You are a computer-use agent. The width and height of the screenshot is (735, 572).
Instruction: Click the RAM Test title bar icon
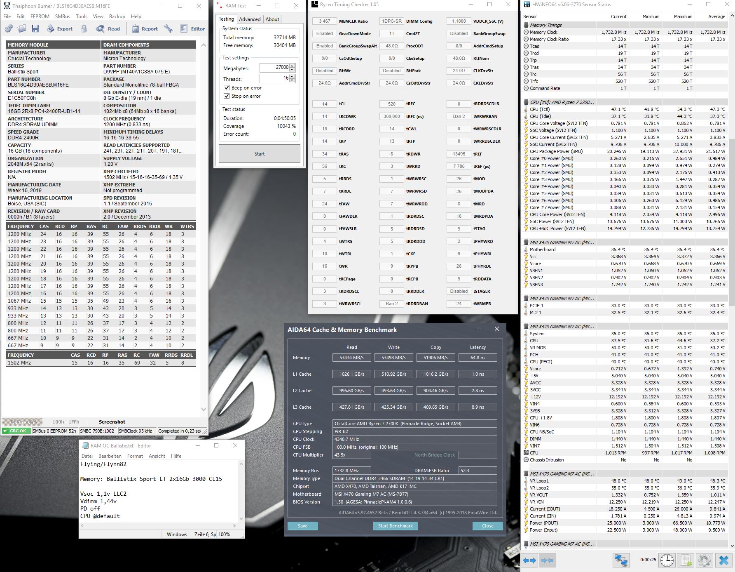pyautogui.click(x=219, y=6)
